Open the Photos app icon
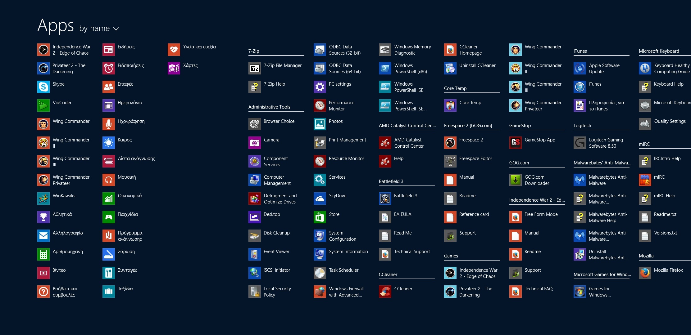 point(320,124)
